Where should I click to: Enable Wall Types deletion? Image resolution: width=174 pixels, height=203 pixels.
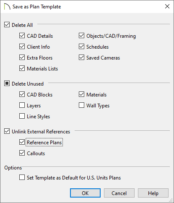81,105
